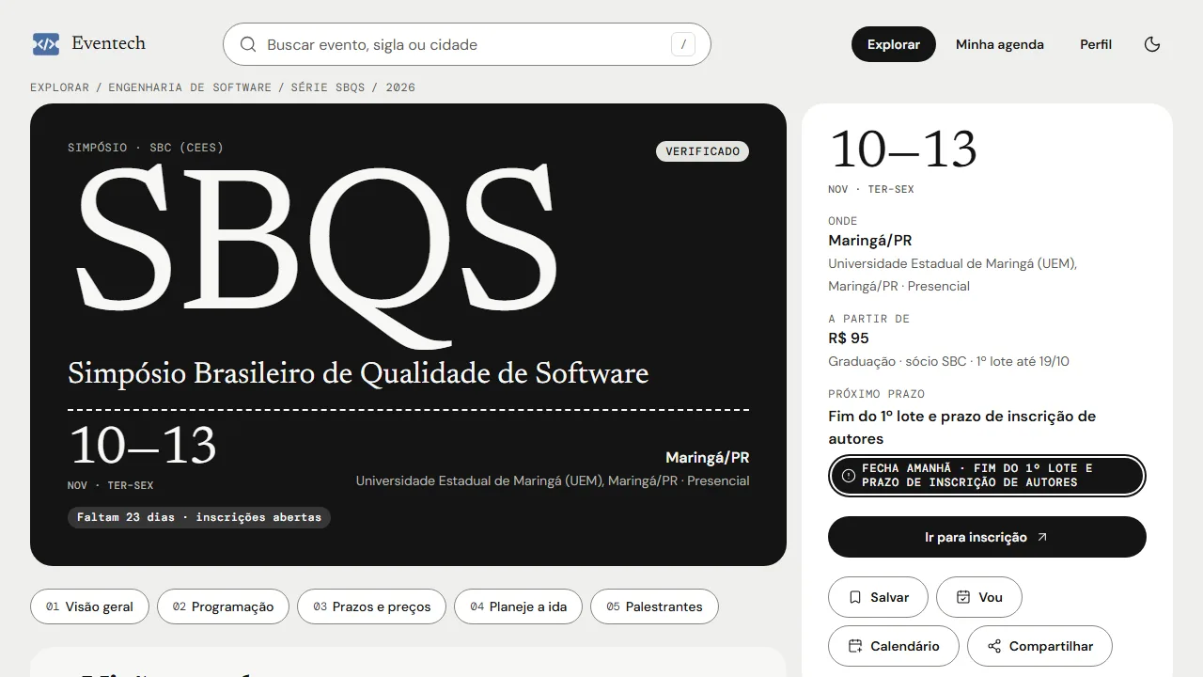
Task: Switch to the Palestrantes tab
Action: tap(654, 606)
